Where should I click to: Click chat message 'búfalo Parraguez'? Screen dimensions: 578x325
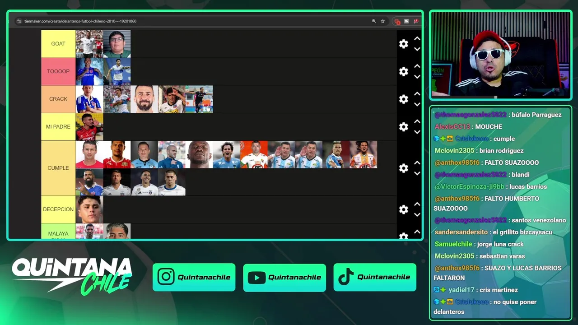click(536, 115)
